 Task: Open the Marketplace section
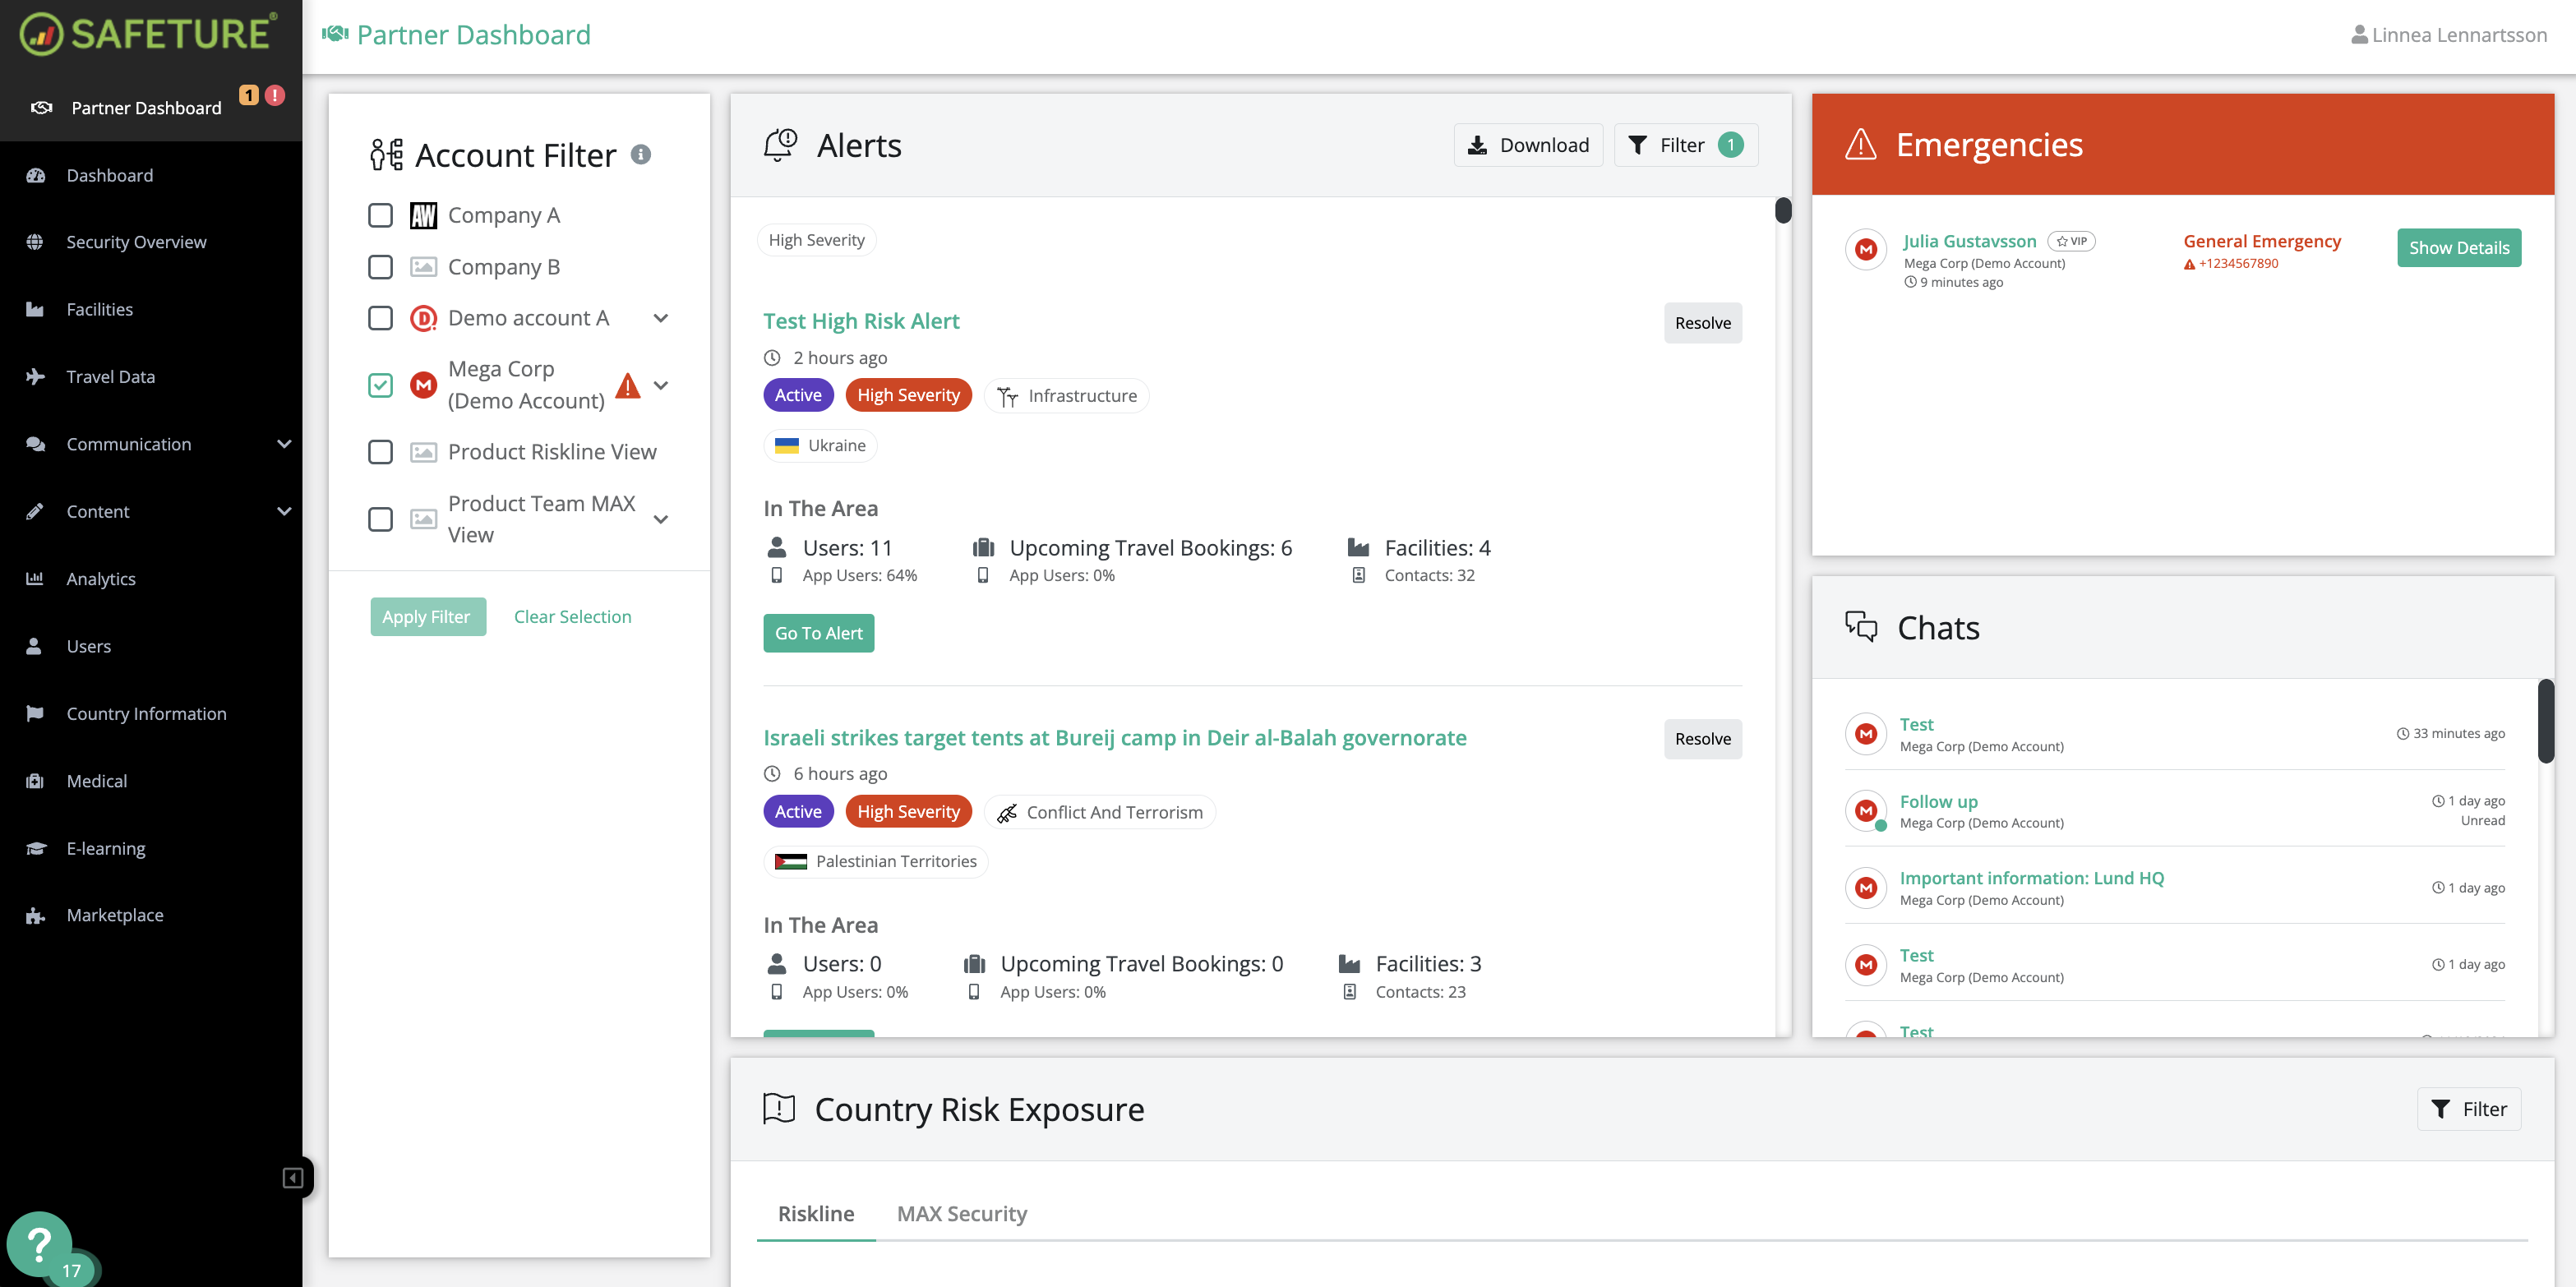[115, 914]
